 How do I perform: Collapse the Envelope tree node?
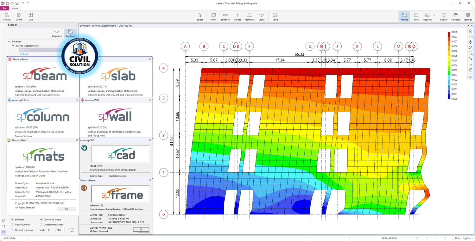point(9,41)
